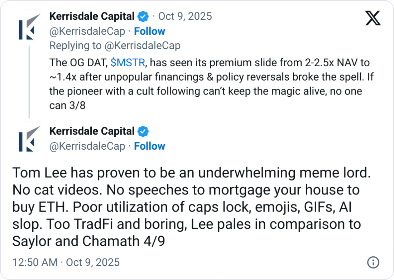Click the verified badge on the lower tweet
The image size is (394, 280).
coord(143,131)
